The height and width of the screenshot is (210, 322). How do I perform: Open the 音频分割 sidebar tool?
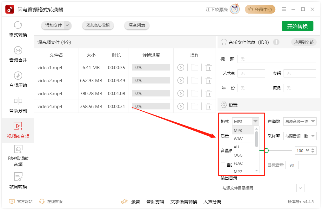point(18,105)
